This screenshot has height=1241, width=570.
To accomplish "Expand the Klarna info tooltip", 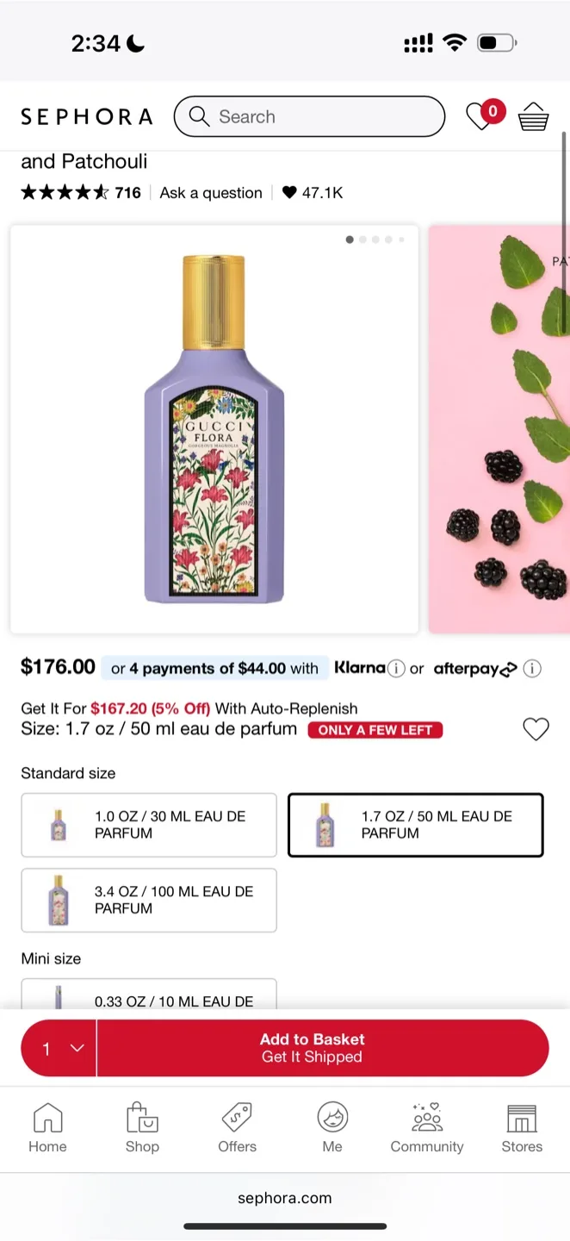I will click(x=395, y=668).
